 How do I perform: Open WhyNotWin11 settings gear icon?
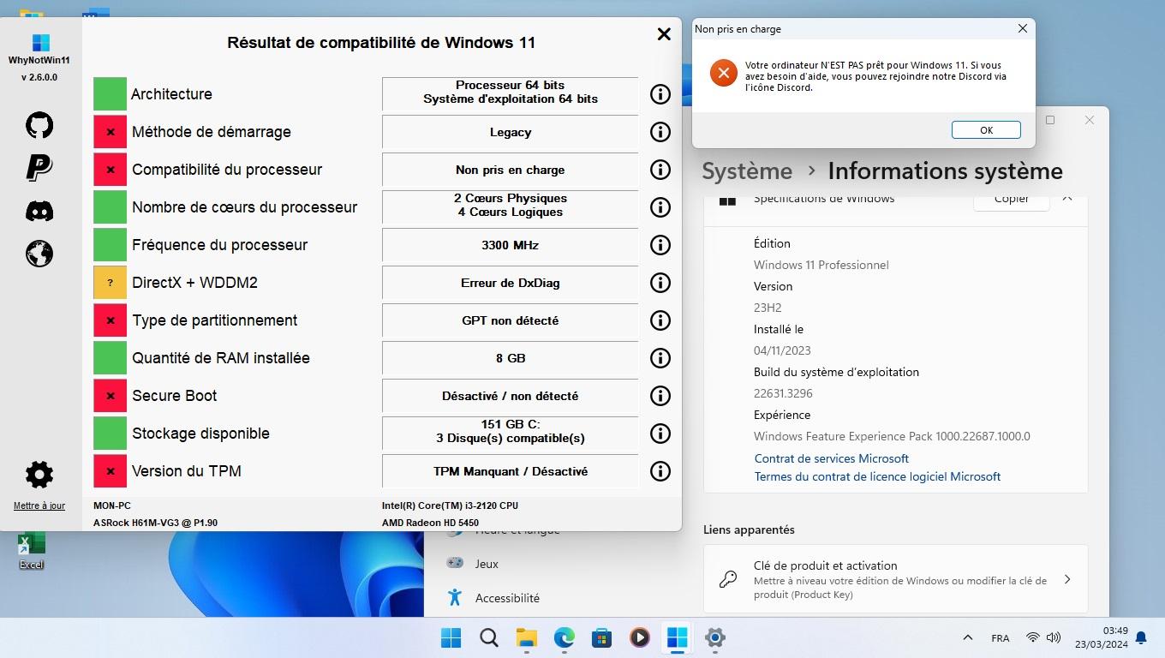(x=39, y=474)
